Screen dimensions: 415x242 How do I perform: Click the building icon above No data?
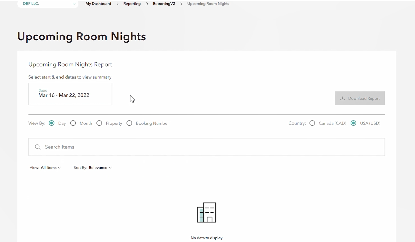tap(206, 213)
